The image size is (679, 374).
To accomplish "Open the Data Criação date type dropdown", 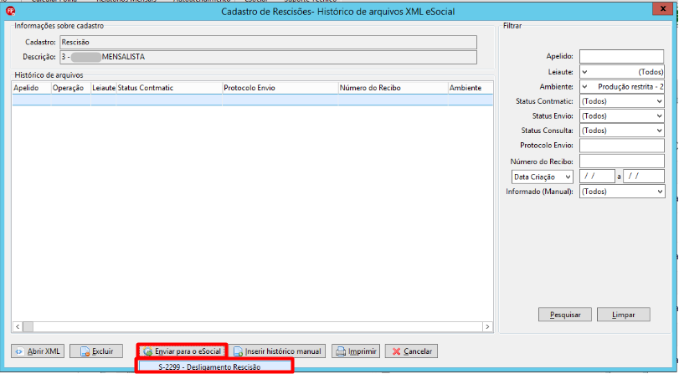I will (x=543, y=177).
